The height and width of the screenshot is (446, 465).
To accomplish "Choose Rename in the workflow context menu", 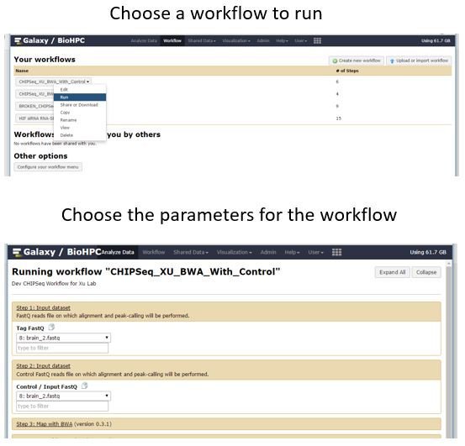I will coord(68,120).
